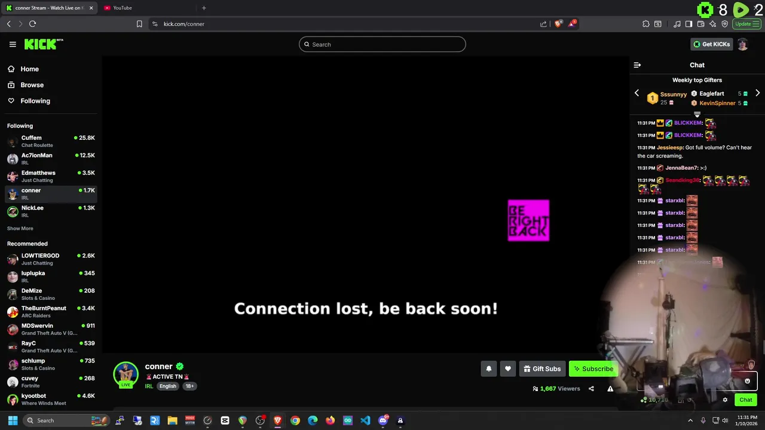765x430 pixels.
Task: Share the stream via share icon
Action: 591,389
